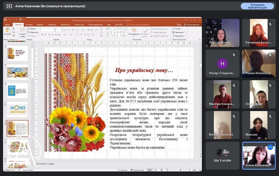Click Общий доступ share button
279x176 pixels.
click(191, 25)
